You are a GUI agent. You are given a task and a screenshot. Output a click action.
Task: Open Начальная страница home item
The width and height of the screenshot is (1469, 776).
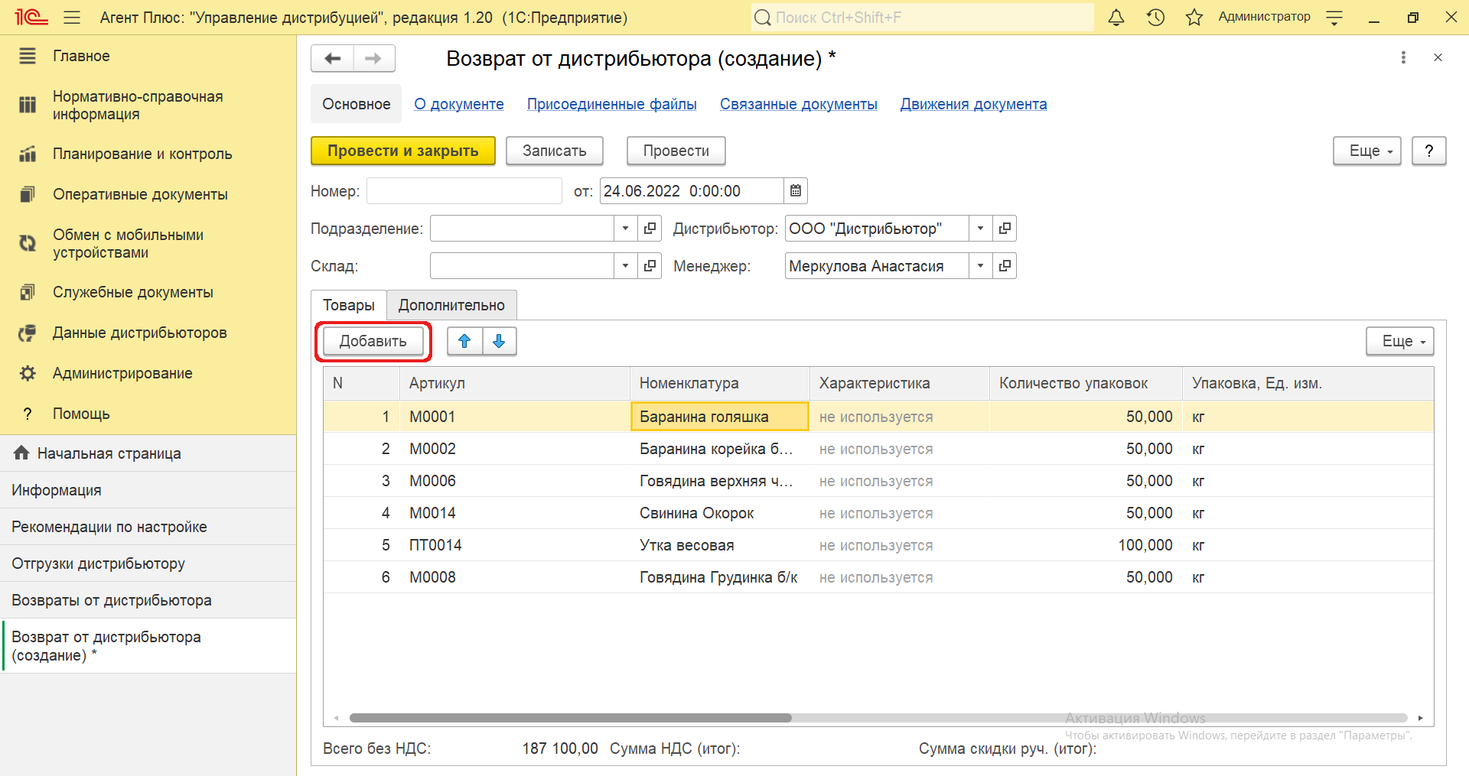pyautogui.click(x=148, y=453)
